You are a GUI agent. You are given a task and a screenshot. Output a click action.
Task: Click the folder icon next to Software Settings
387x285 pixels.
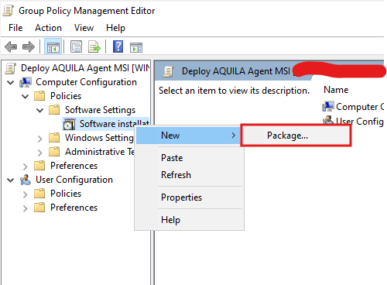point(54,110)
